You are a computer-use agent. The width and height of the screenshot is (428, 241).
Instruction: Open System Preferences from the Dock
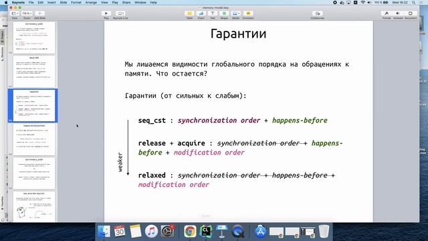pos(167,231)
